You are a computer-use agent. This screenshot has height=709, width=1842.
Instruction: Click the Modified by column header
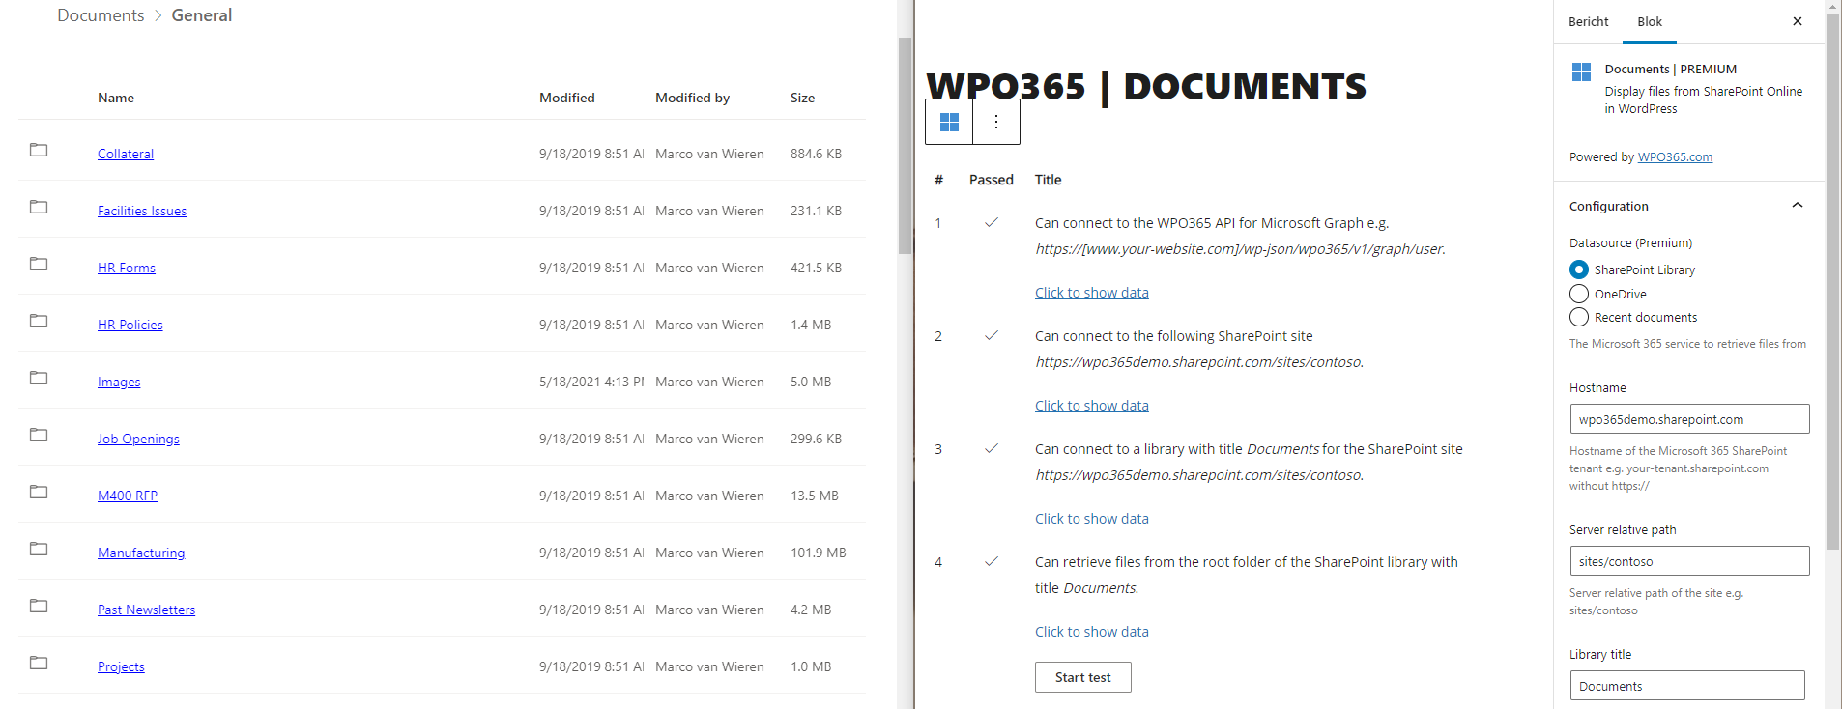click(692, 98)
